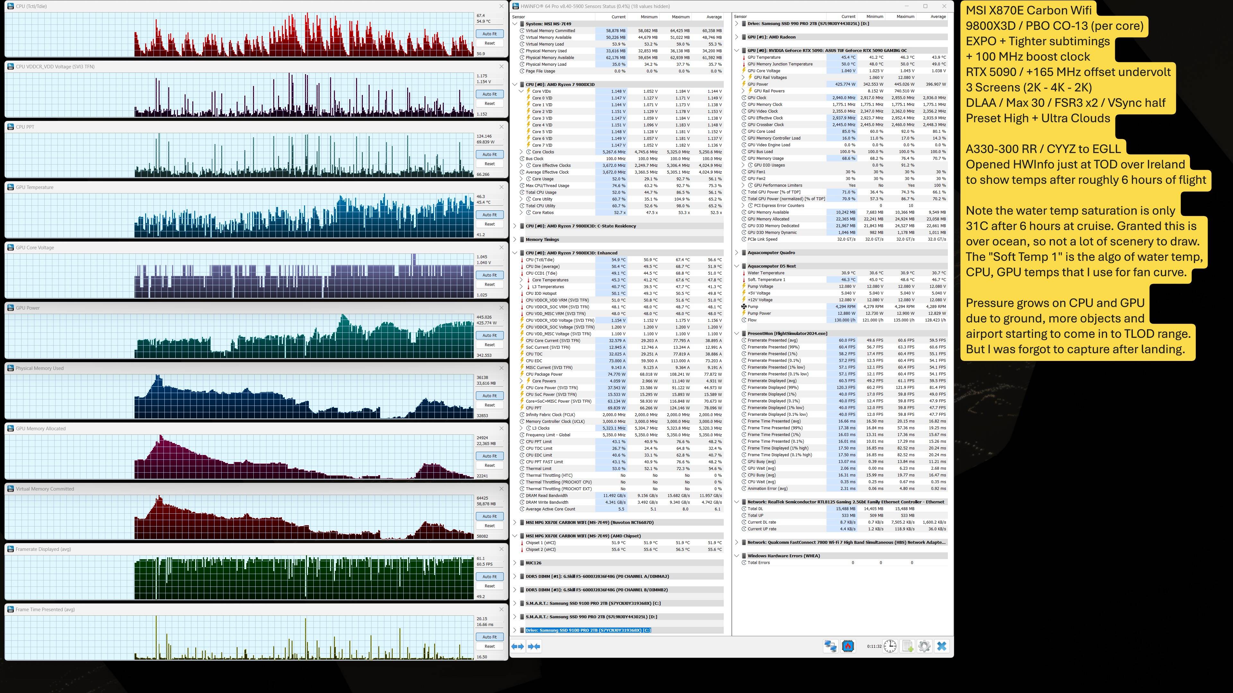This screenshot has width=1233, height=693.
Task: Expand the Memory Timings section
Action: [515, 240]
